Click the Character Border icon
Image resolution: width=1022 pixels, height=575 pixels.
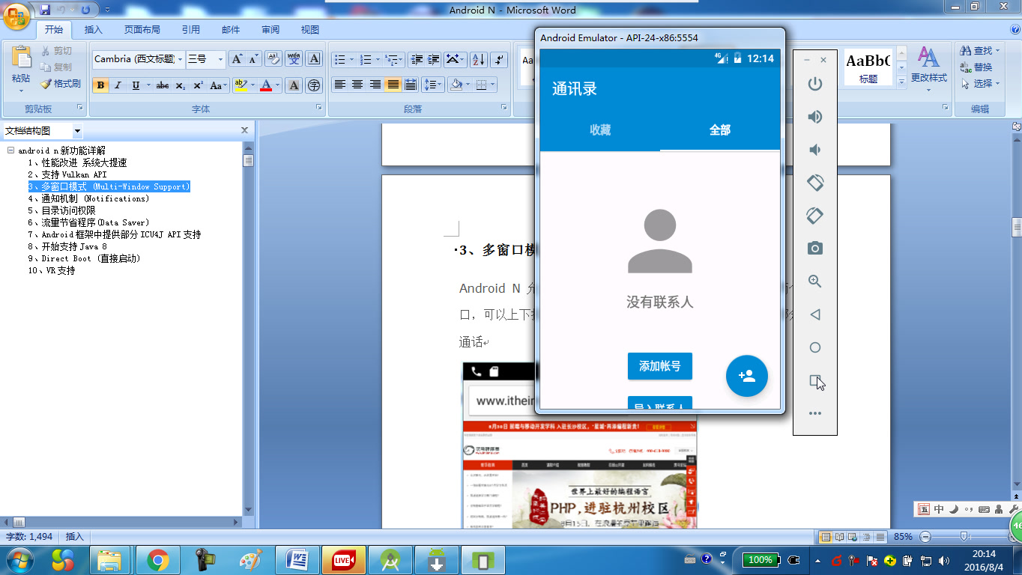tap(314, 59)
